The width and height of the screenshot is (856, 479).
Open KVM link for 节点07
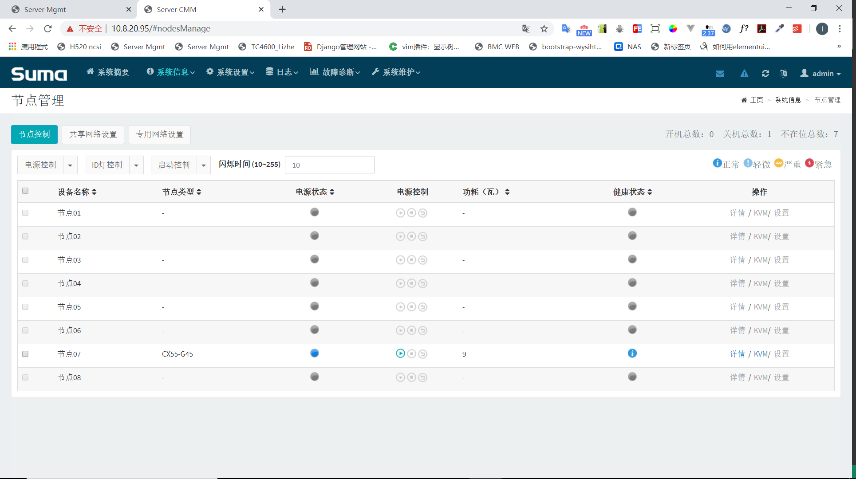click(761, 354)
